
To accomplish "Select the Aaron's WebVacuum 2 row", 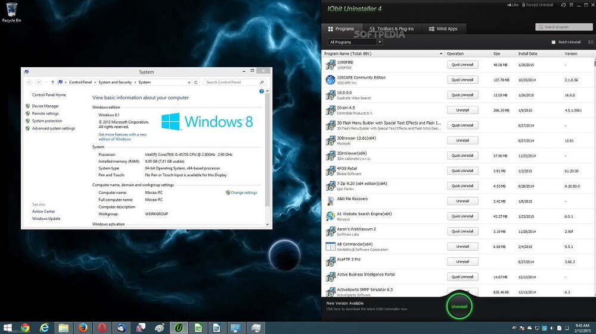I will coord(458,232).
